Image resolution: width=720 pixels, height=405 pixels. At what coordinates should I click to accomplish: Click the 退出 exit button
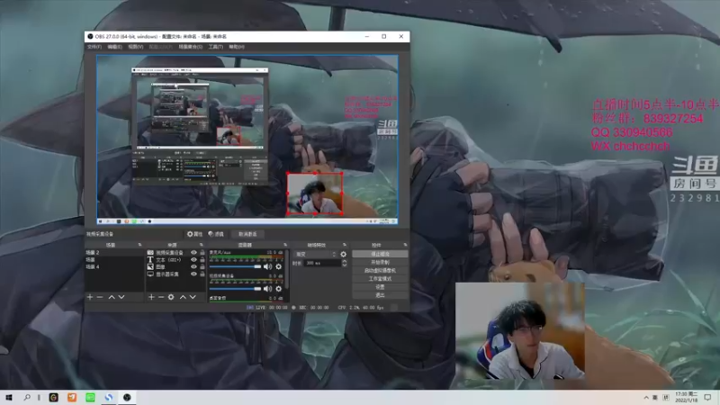click(x=380, y=295)
